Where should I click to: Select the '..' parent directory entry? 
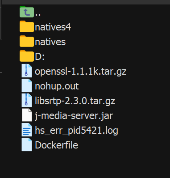click(x=38, y=14)
